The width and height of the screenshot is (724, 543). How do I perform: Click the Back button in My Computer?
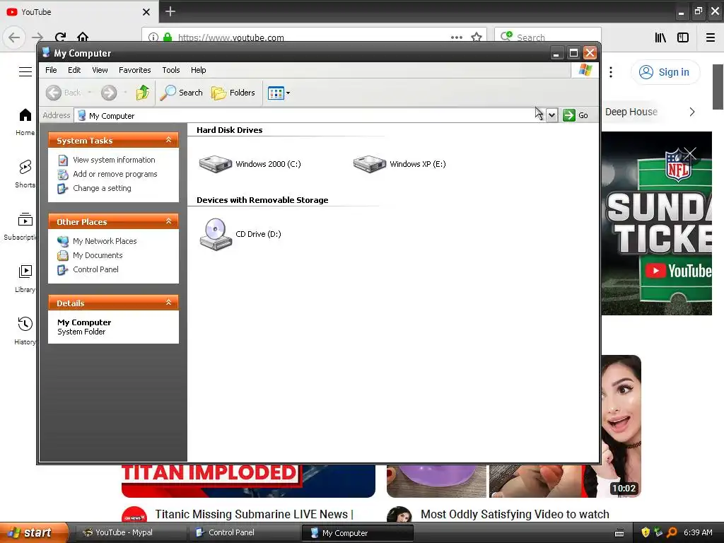63,93
